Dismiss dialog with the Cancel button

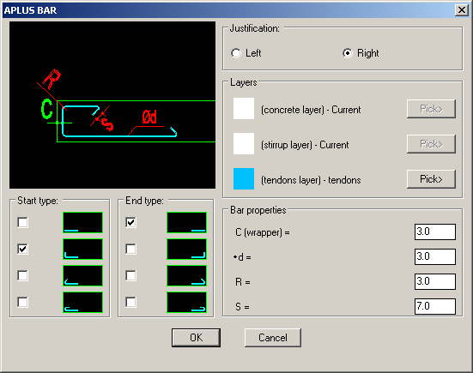pos(273,338)
